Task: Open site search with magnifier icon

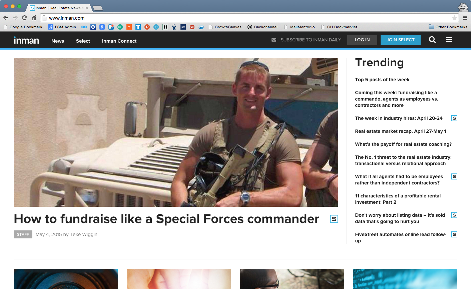Action: click(x=432, y=40)
